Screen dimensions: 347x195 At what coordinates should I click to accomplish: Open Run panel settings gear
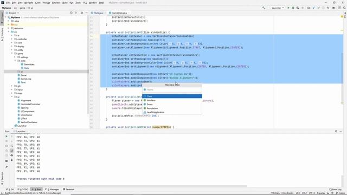(x=336, y=131)
